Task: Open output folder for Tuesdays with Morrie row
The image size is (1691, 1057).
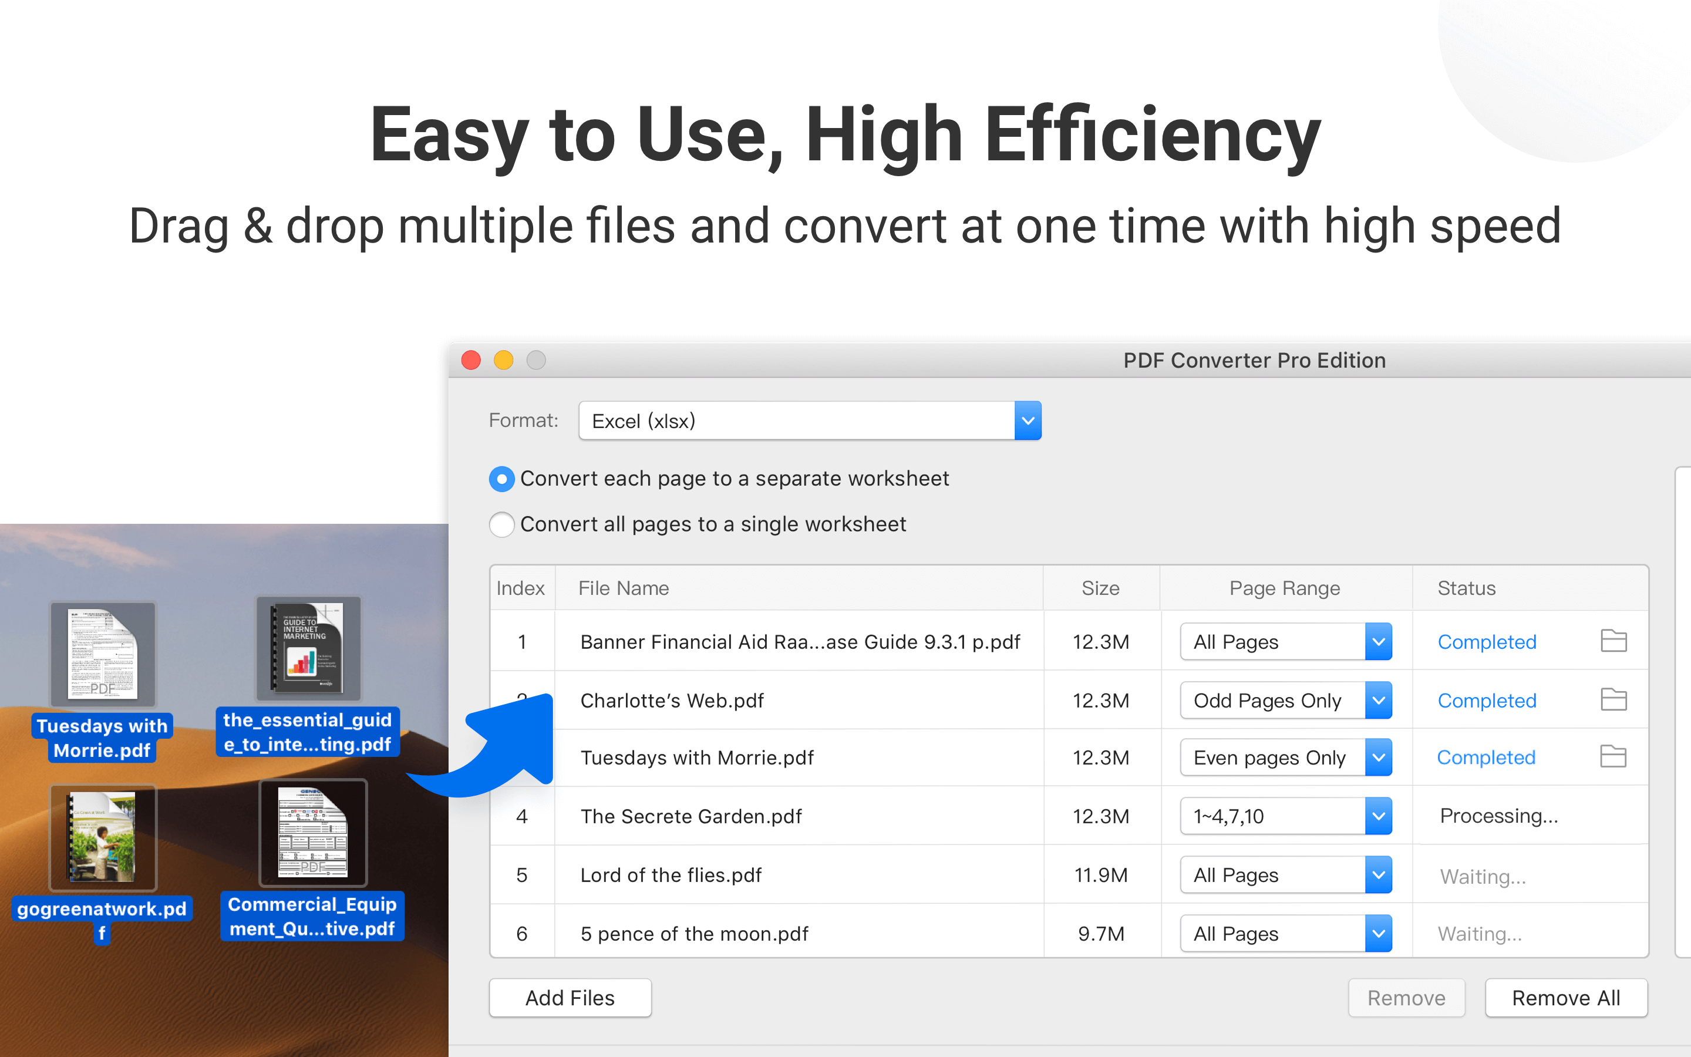Action: (1613, 757)
